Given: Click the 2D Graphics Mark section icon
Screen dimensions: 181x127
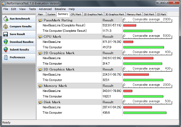Looking at the screenshot, I should tap(40, 53).
